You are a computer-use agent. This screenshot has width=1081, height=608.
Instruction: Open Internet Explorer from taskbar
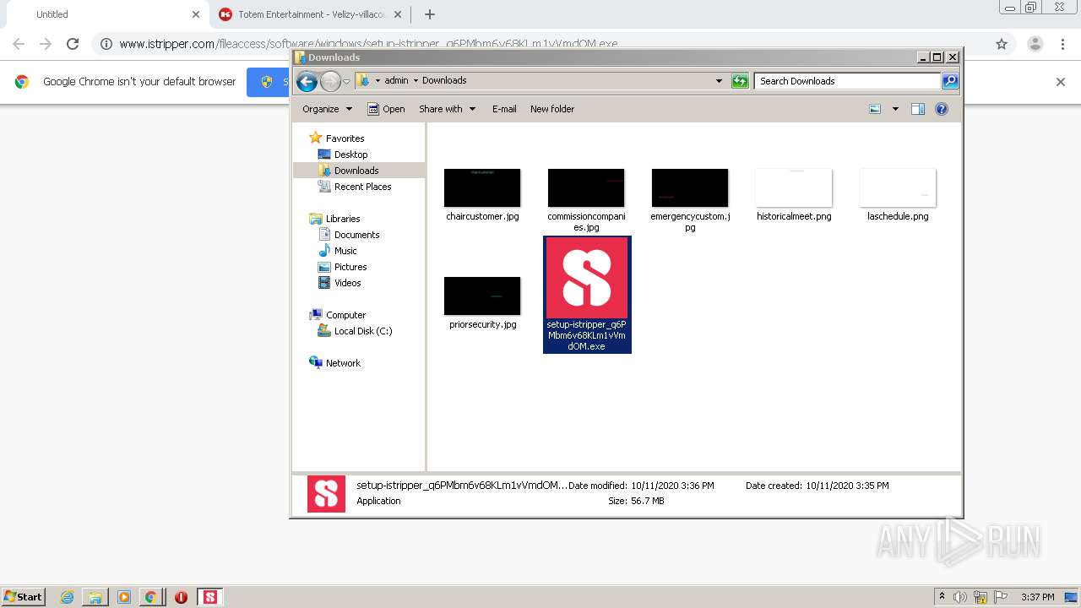[x=67, y=597]
